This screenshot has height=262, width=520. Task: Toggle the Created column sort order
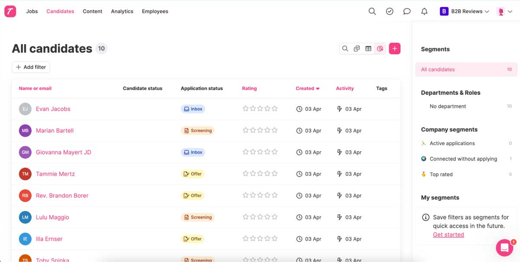[308, 88]
